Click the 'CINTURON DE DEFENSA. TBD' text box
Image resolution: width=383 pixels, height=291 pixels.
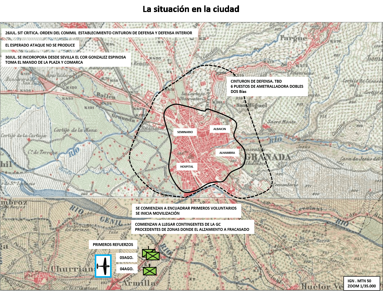point(267,87)
